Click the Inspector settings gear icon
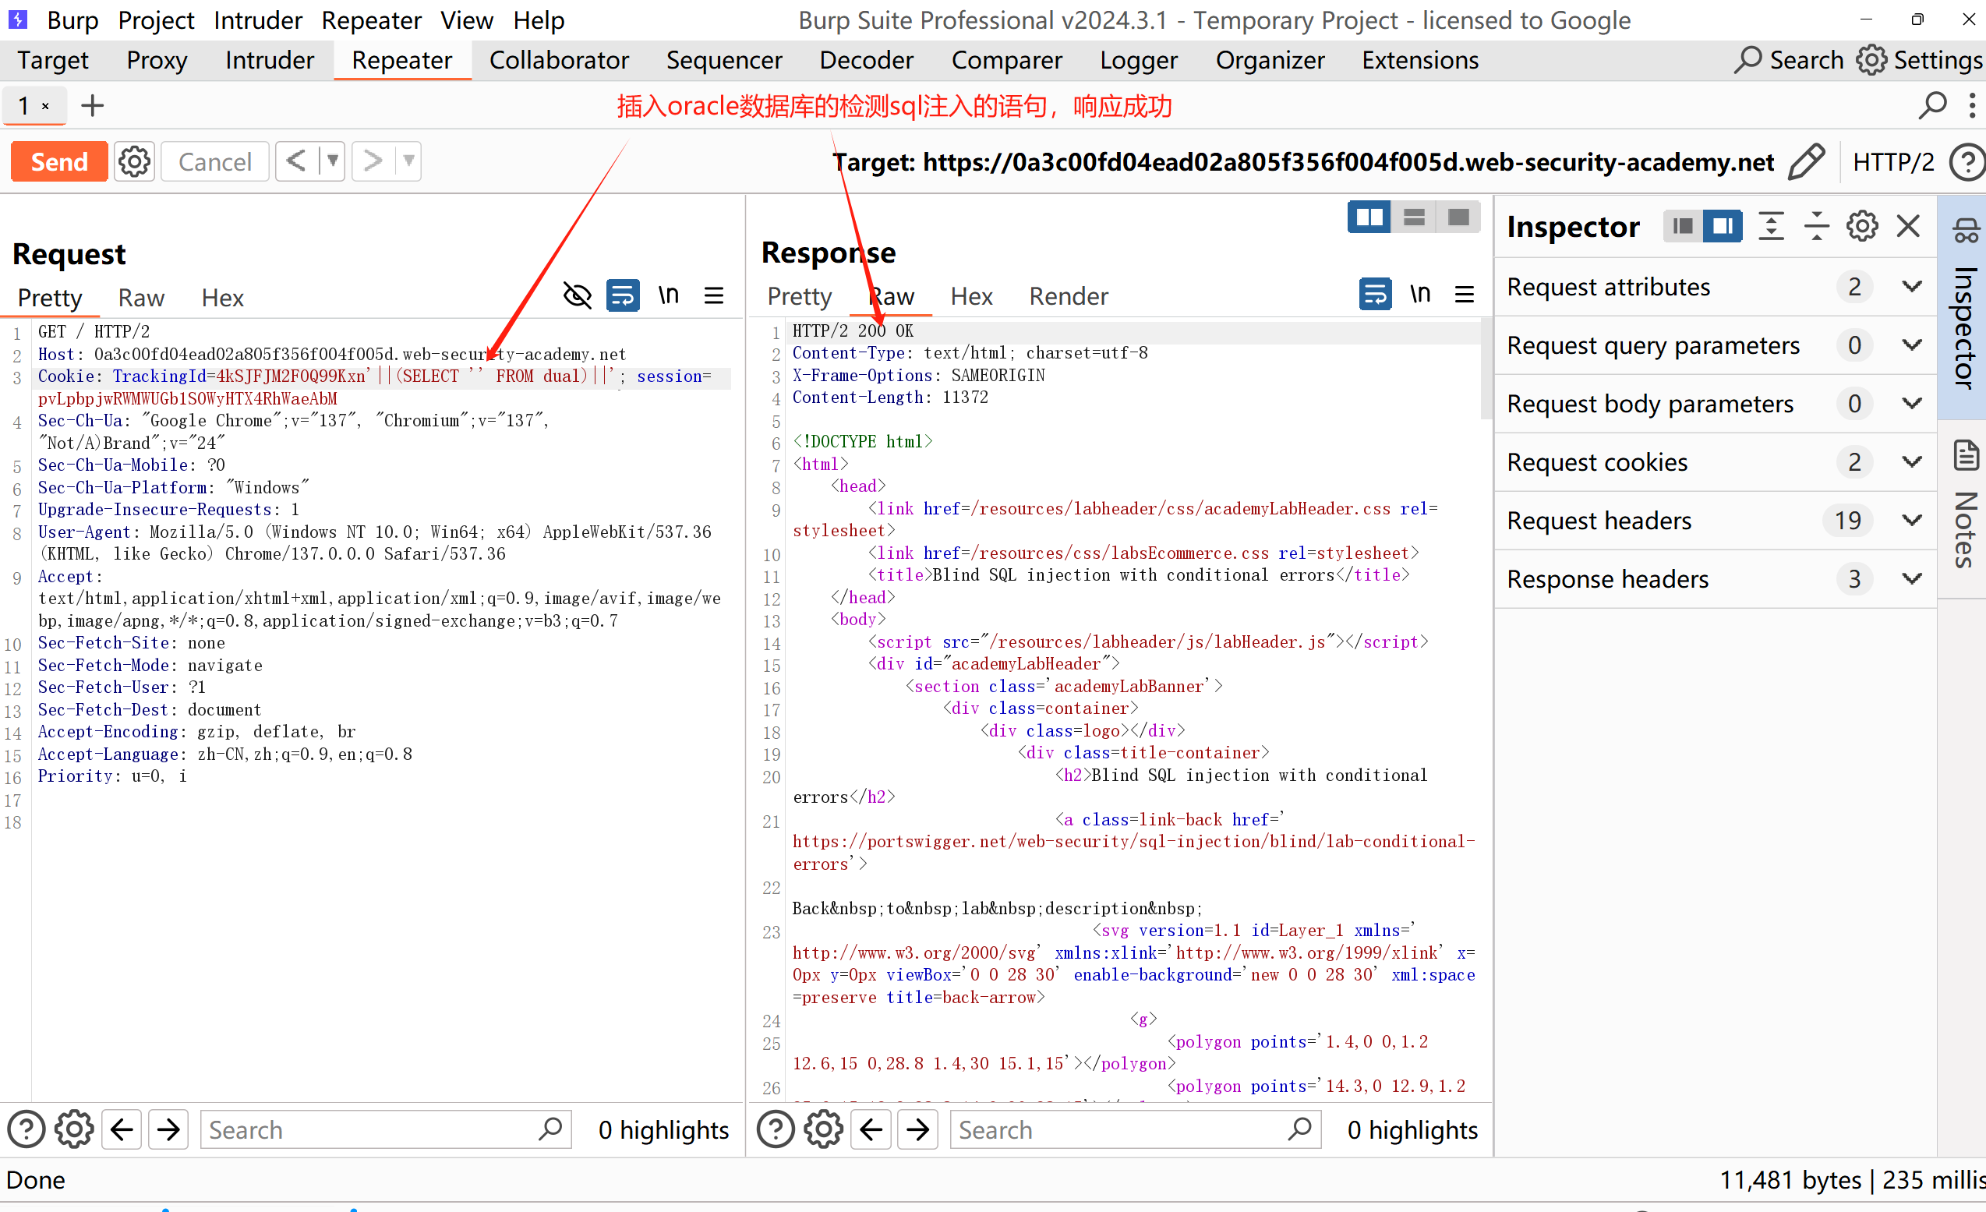1986x1212 pixels. (x=1862, y=227)
